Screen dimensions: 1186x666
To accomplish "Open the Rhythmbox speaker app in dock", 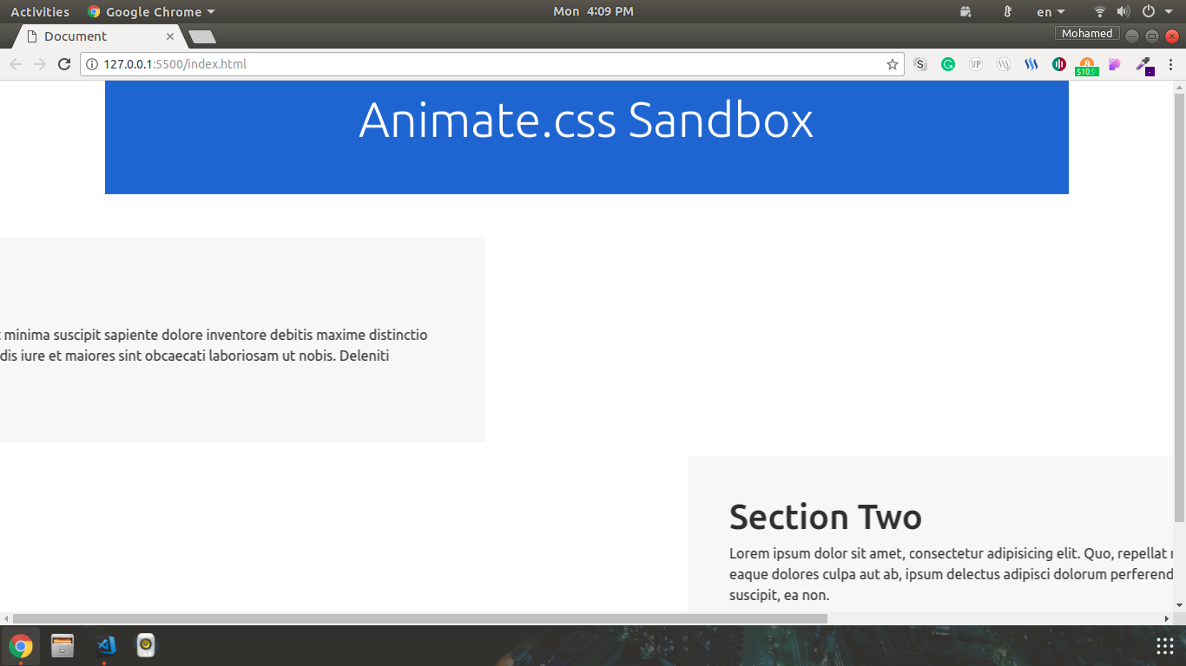I will (146, 646).
